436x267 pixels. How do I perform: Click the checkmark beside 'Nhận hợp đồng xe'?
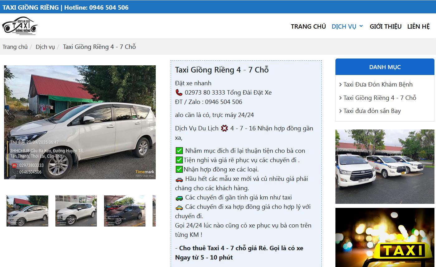tap(179, 169)
